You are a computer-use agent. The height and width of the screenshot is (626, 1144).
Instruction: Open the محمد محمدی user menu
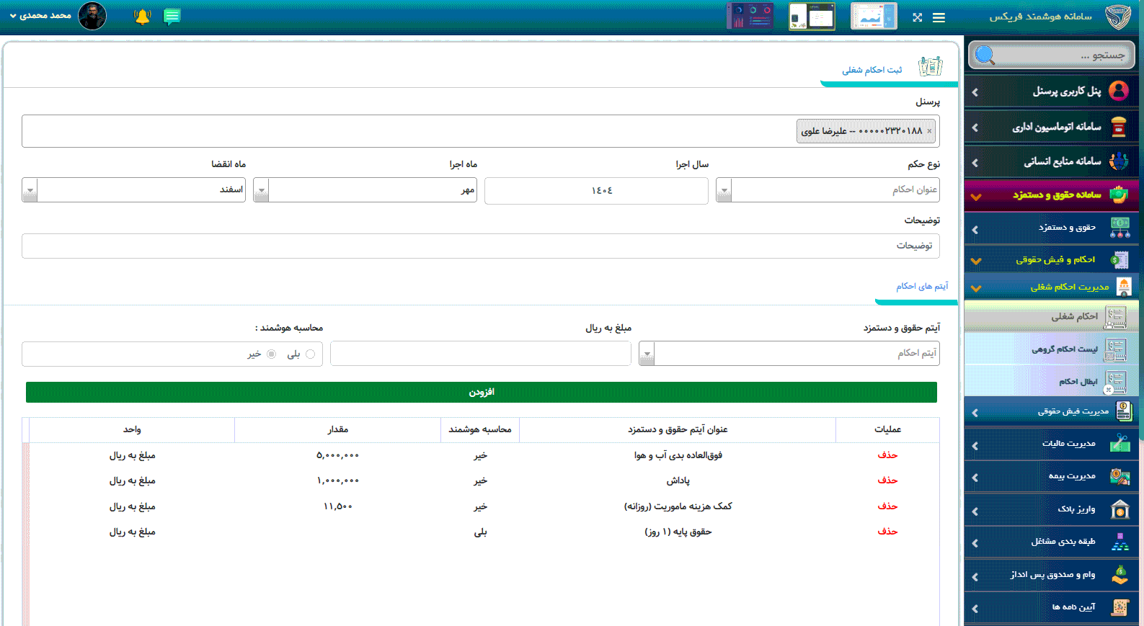click(x=42, y=16)
